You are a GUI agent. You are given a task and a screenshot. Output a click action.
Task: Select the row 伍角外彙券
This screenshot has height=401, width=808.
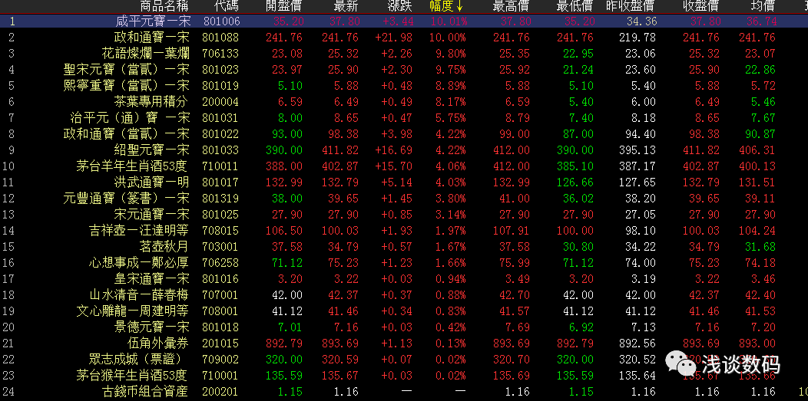404,343
